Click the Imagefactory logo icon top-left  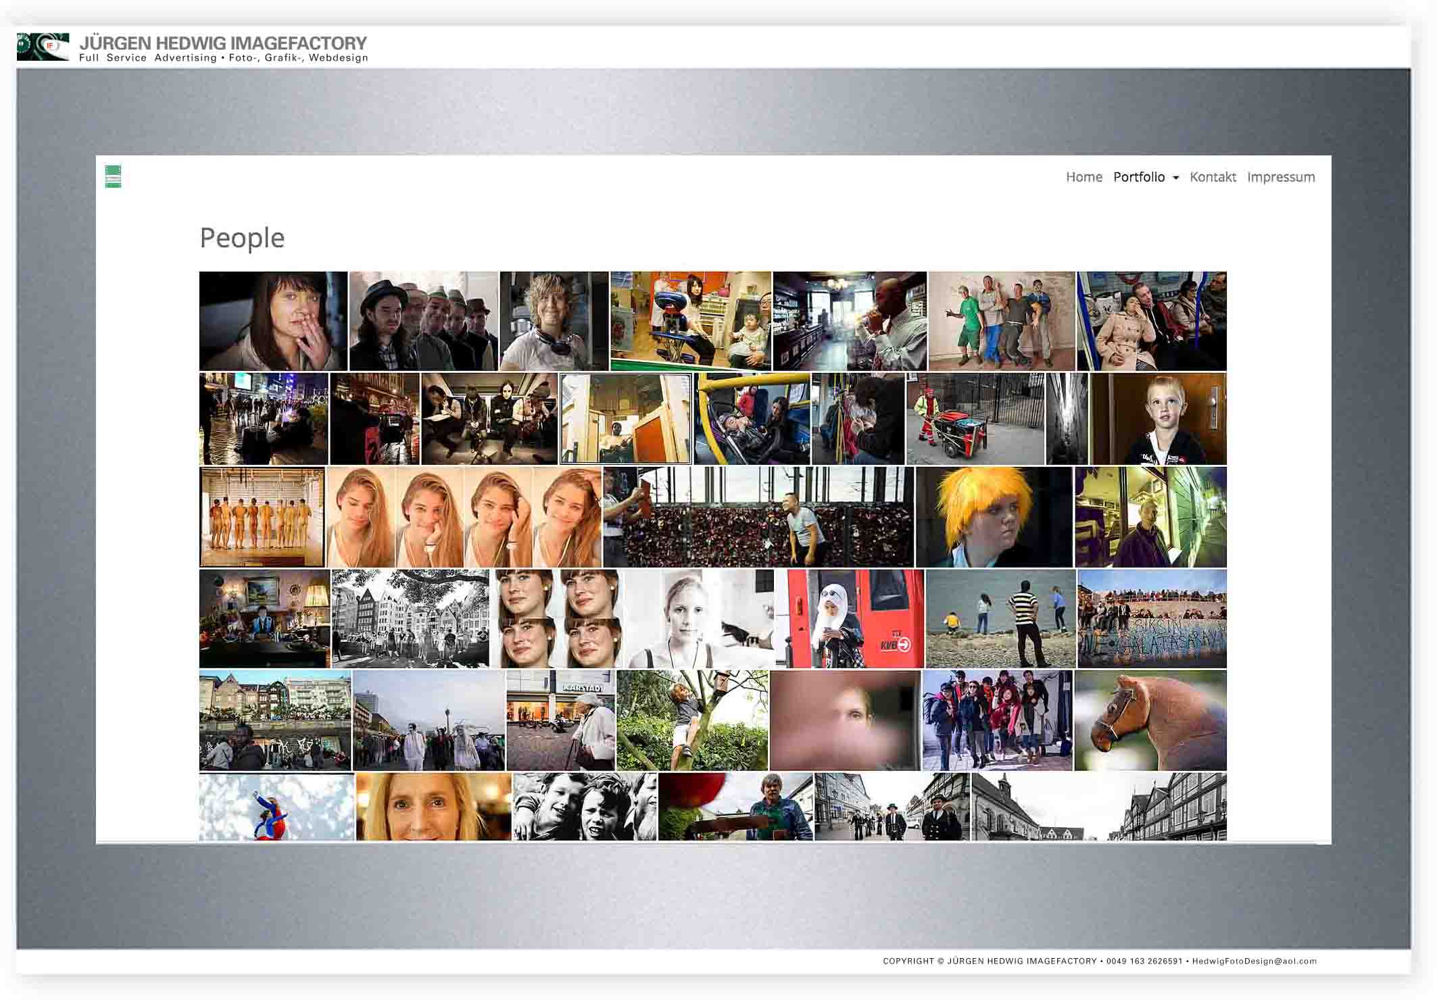[x=43, y=47]
